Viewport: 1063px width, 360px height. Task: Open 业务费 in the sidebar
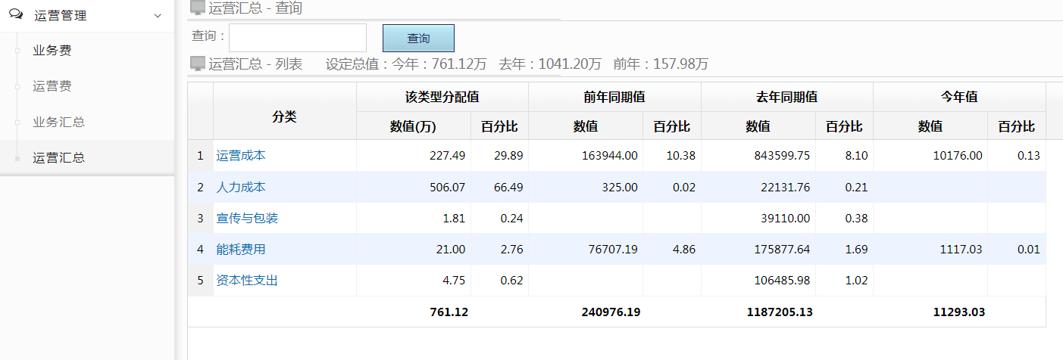tap(52, 51)
